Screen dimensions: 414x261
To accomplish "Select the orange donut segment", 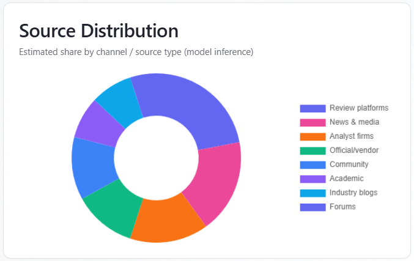I will coord(165,219).
